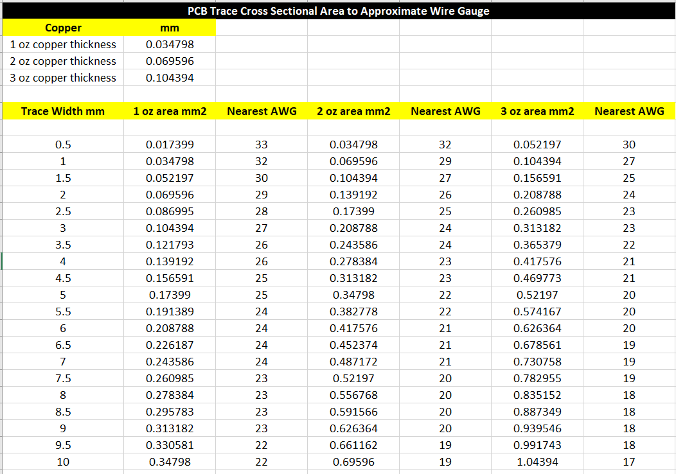Click the 0.835152 cell
Screen dimensions: 676x474
click(537, 395)
